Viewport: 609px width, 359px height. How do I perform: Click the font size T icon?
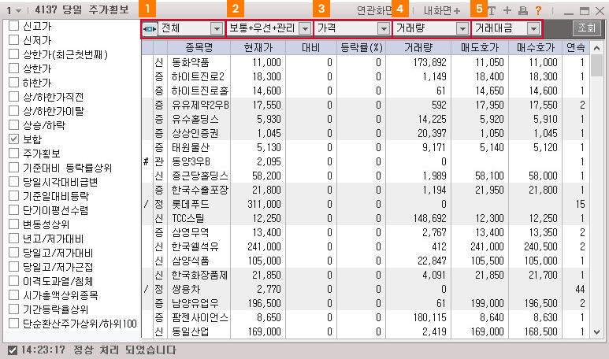[x=492, y=10]
